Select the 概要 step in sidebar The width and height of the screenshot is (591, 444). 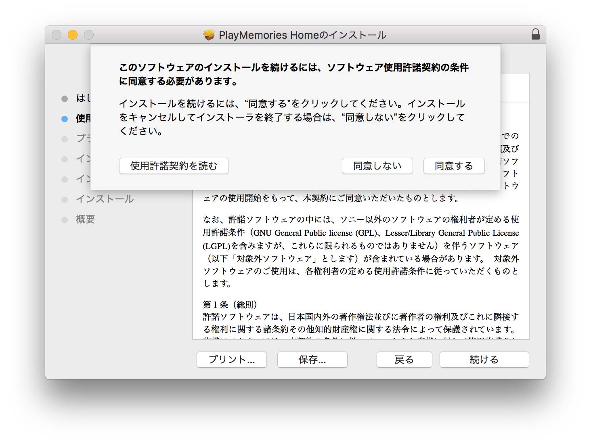[86, 219]
